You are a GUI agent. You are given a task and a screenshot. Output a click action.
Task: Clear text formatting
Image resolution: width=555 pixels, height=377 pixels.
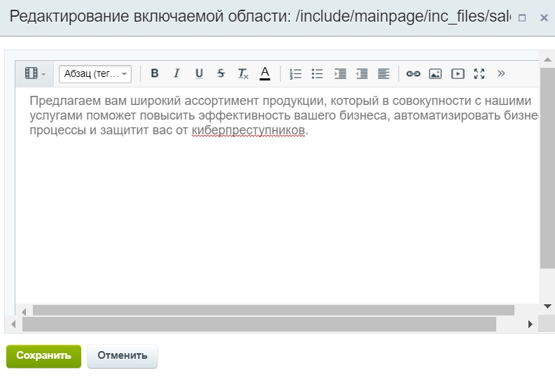point(243,73)
